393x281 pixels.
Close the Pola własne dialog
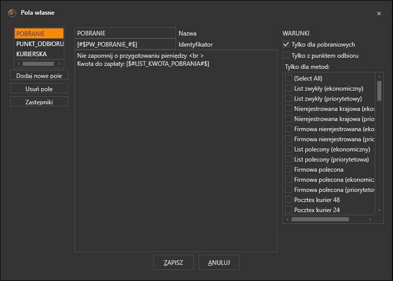(x=379, y=14)
